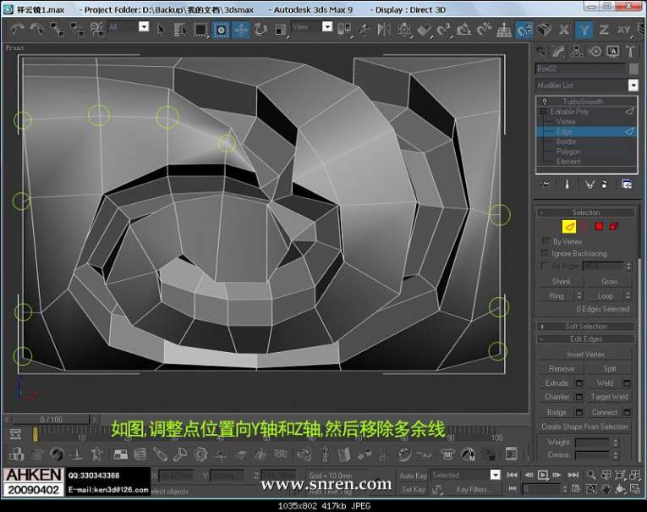Enable the By Vertex checkbox
The height and width of the screenshot is (512, 647).
[x=546, y=240]
